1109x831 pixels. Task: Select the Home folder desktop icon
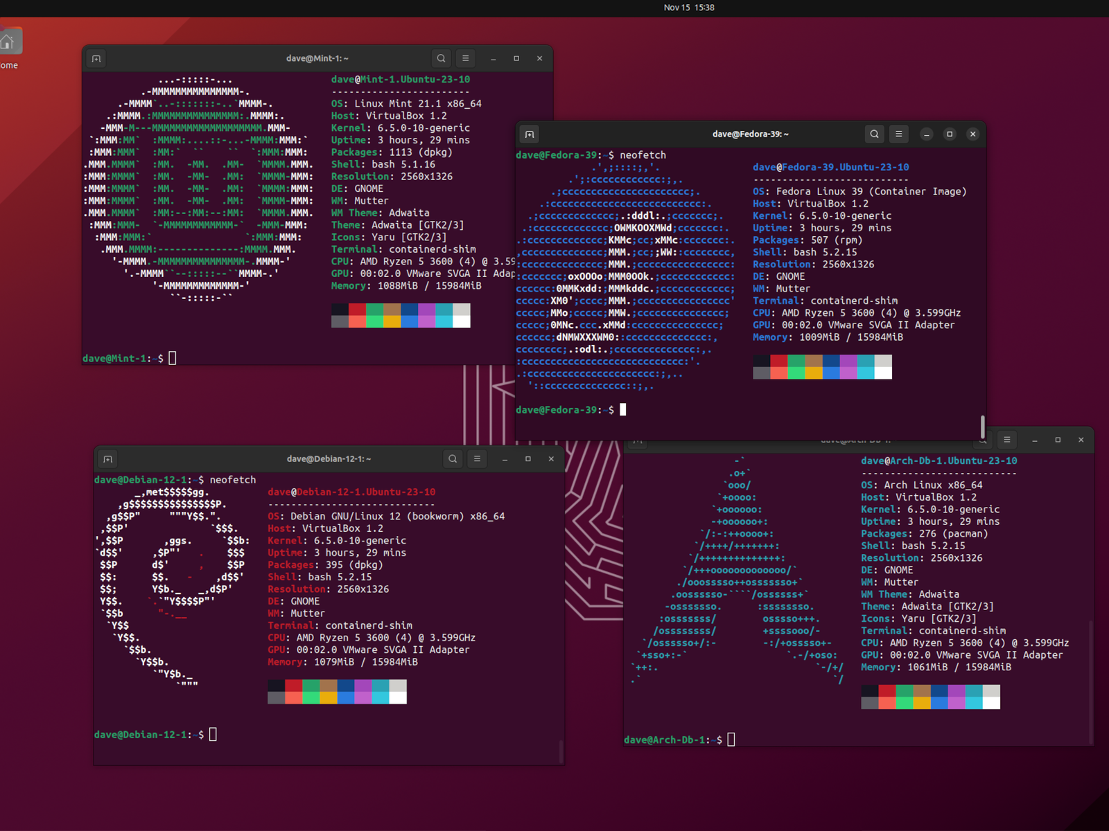click(x=9, y=43)
